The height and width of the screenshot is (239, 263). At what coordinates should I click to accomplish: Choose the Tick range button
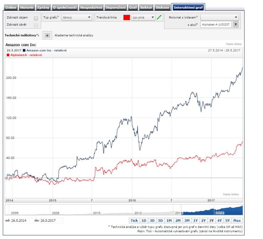(x=134, y=221)
